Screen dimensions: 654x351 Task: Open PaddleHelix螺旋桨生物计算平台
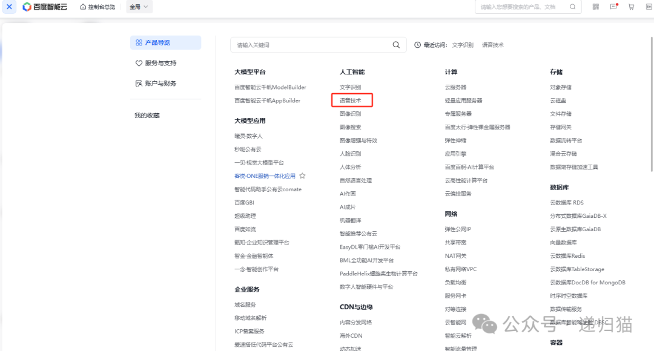(378, 274)
